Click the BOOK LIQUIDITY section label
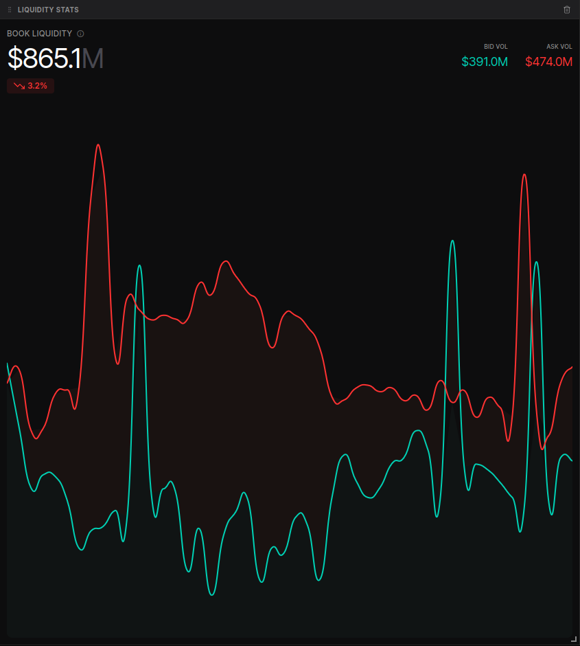Viewport: 580px width, 646px height. (x=38, y=33)
